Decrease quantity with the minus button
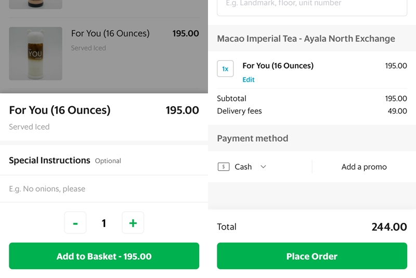This screenshot has width=416, height=278. coord(75,223)
